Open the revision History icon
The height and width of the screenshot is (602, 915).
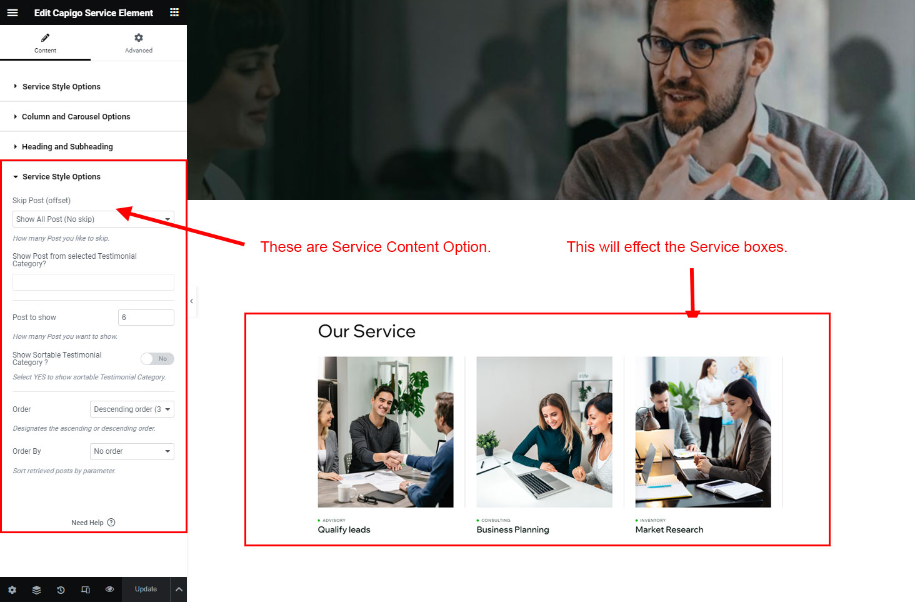click(x=61, y=589)
